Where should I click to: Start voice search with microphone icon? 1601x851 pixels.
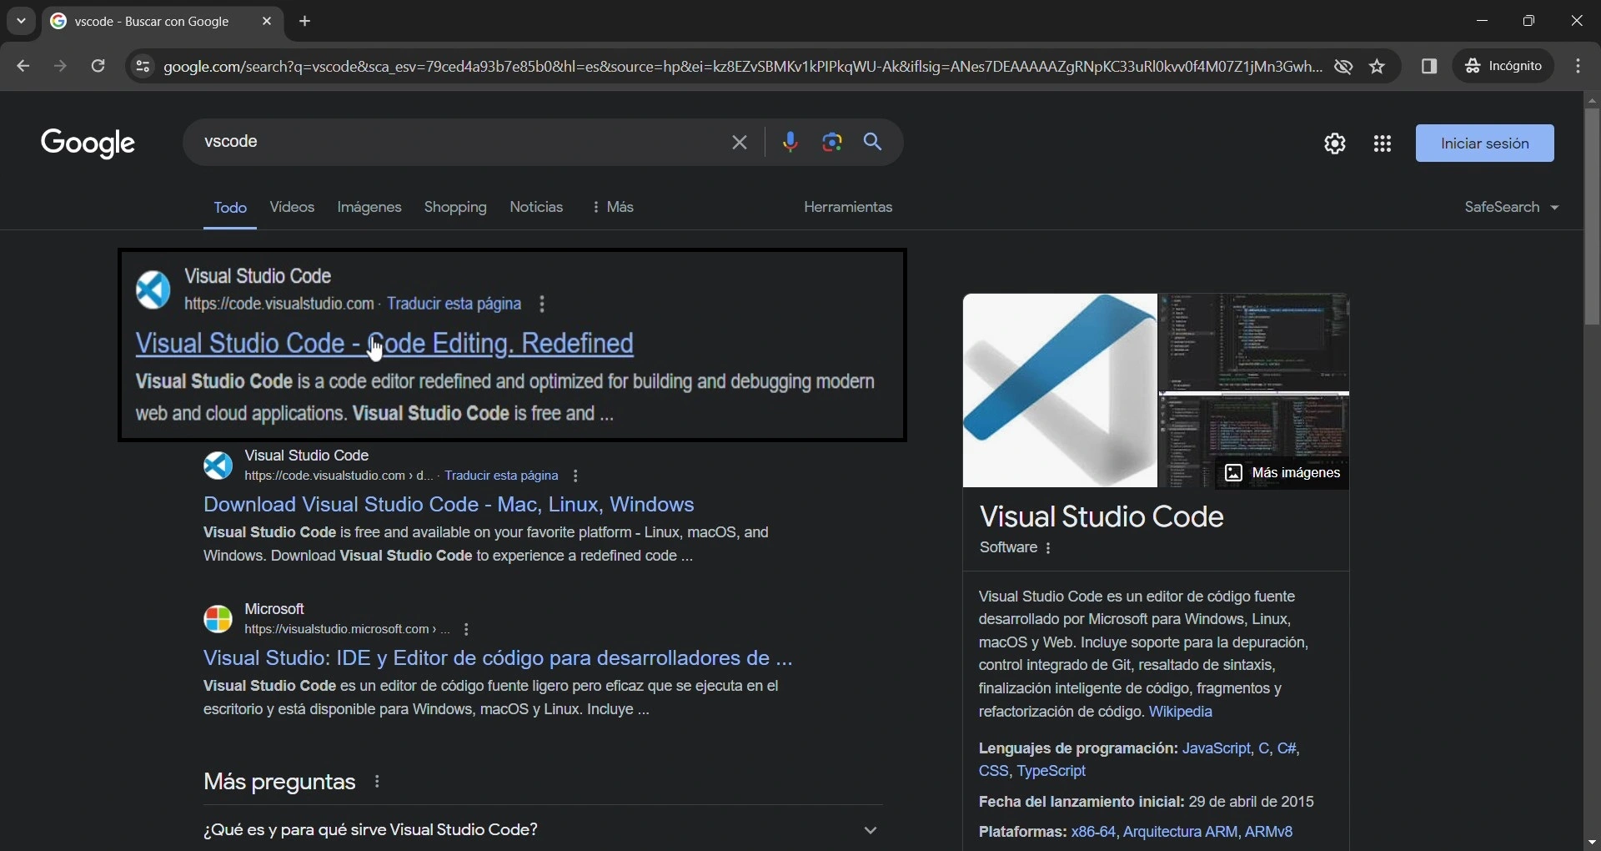click(x=790, y=143)
